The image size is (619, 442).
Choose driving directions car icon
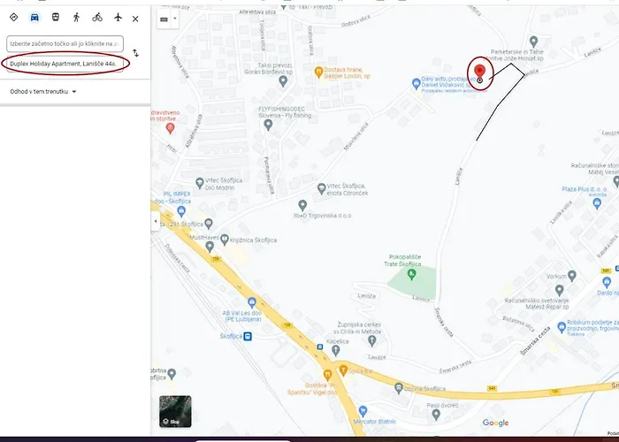point(34,17)
